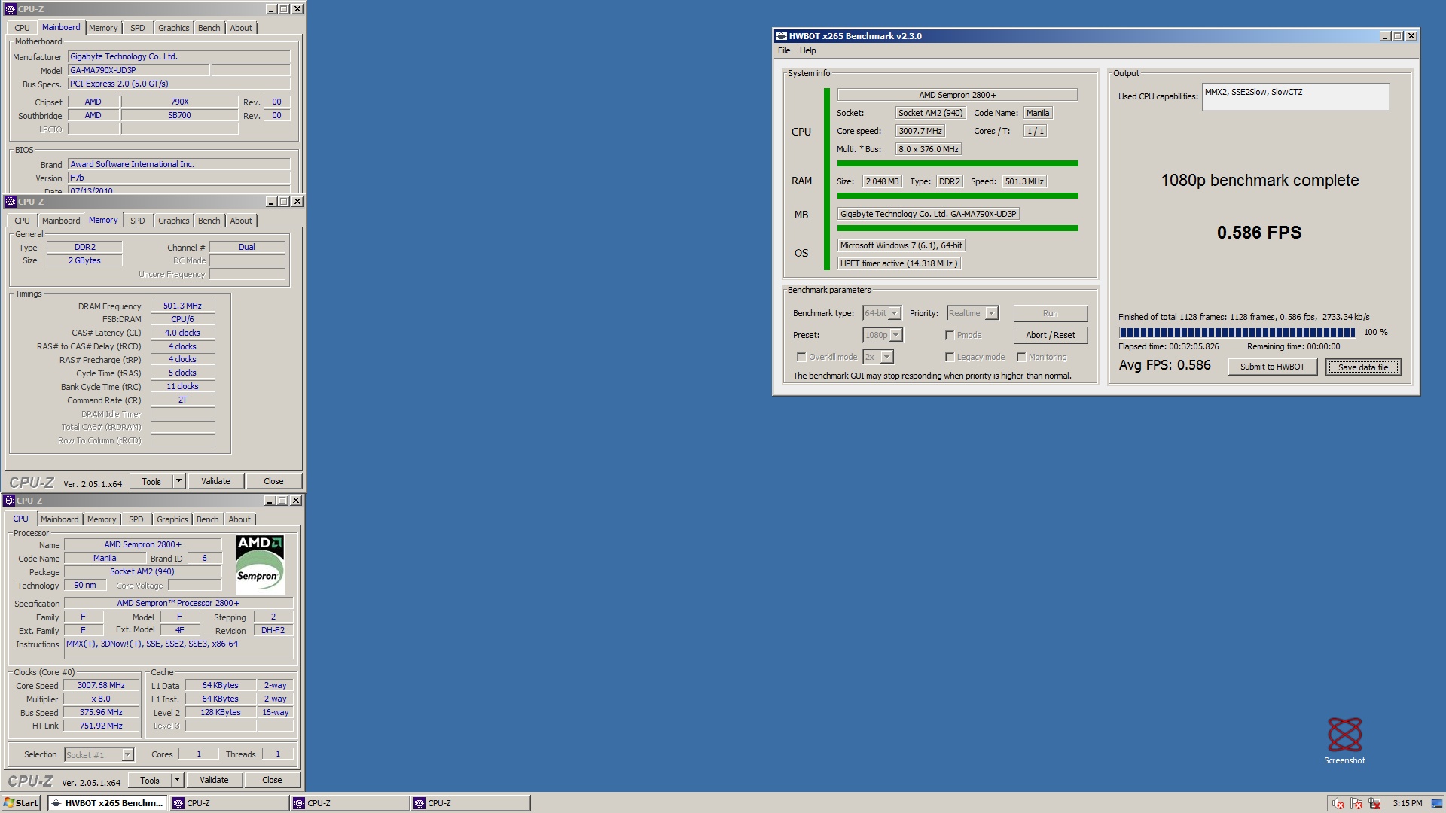This screenshot has height=813, width=1446.
Task: Click HPET timer active status field
Action: [898, 263]
